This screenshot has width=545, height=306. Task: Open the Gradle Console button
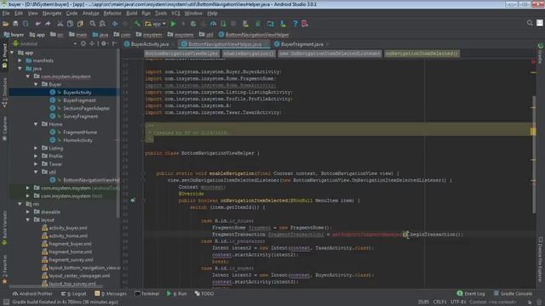point(513,294)
